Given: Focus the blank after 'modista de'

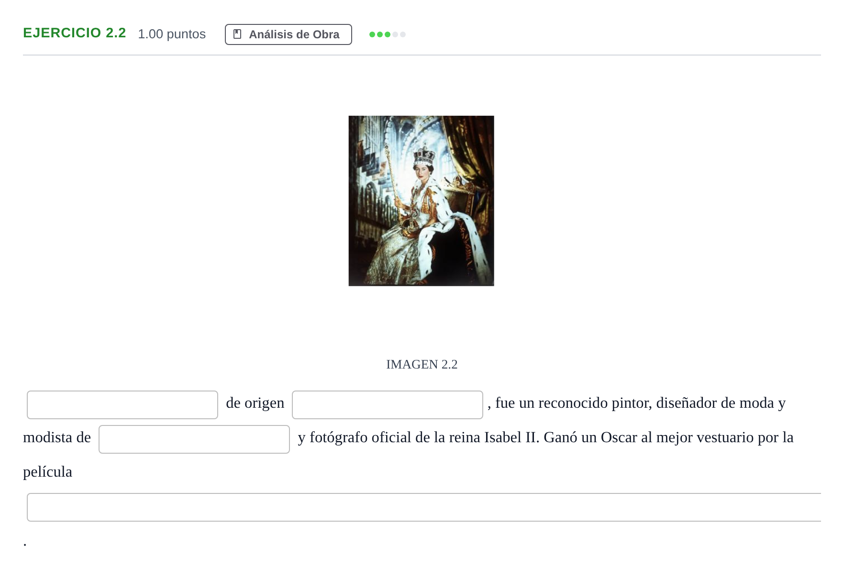Looking at the screenshot, I should [194, 439].
